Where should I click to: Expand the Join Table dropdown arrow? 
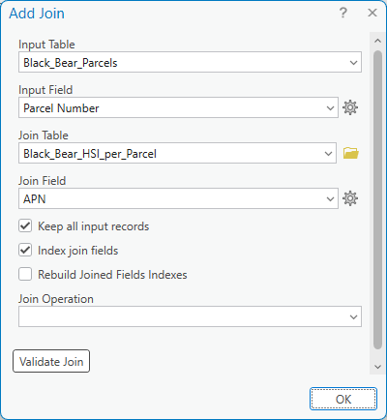point(328,154)
